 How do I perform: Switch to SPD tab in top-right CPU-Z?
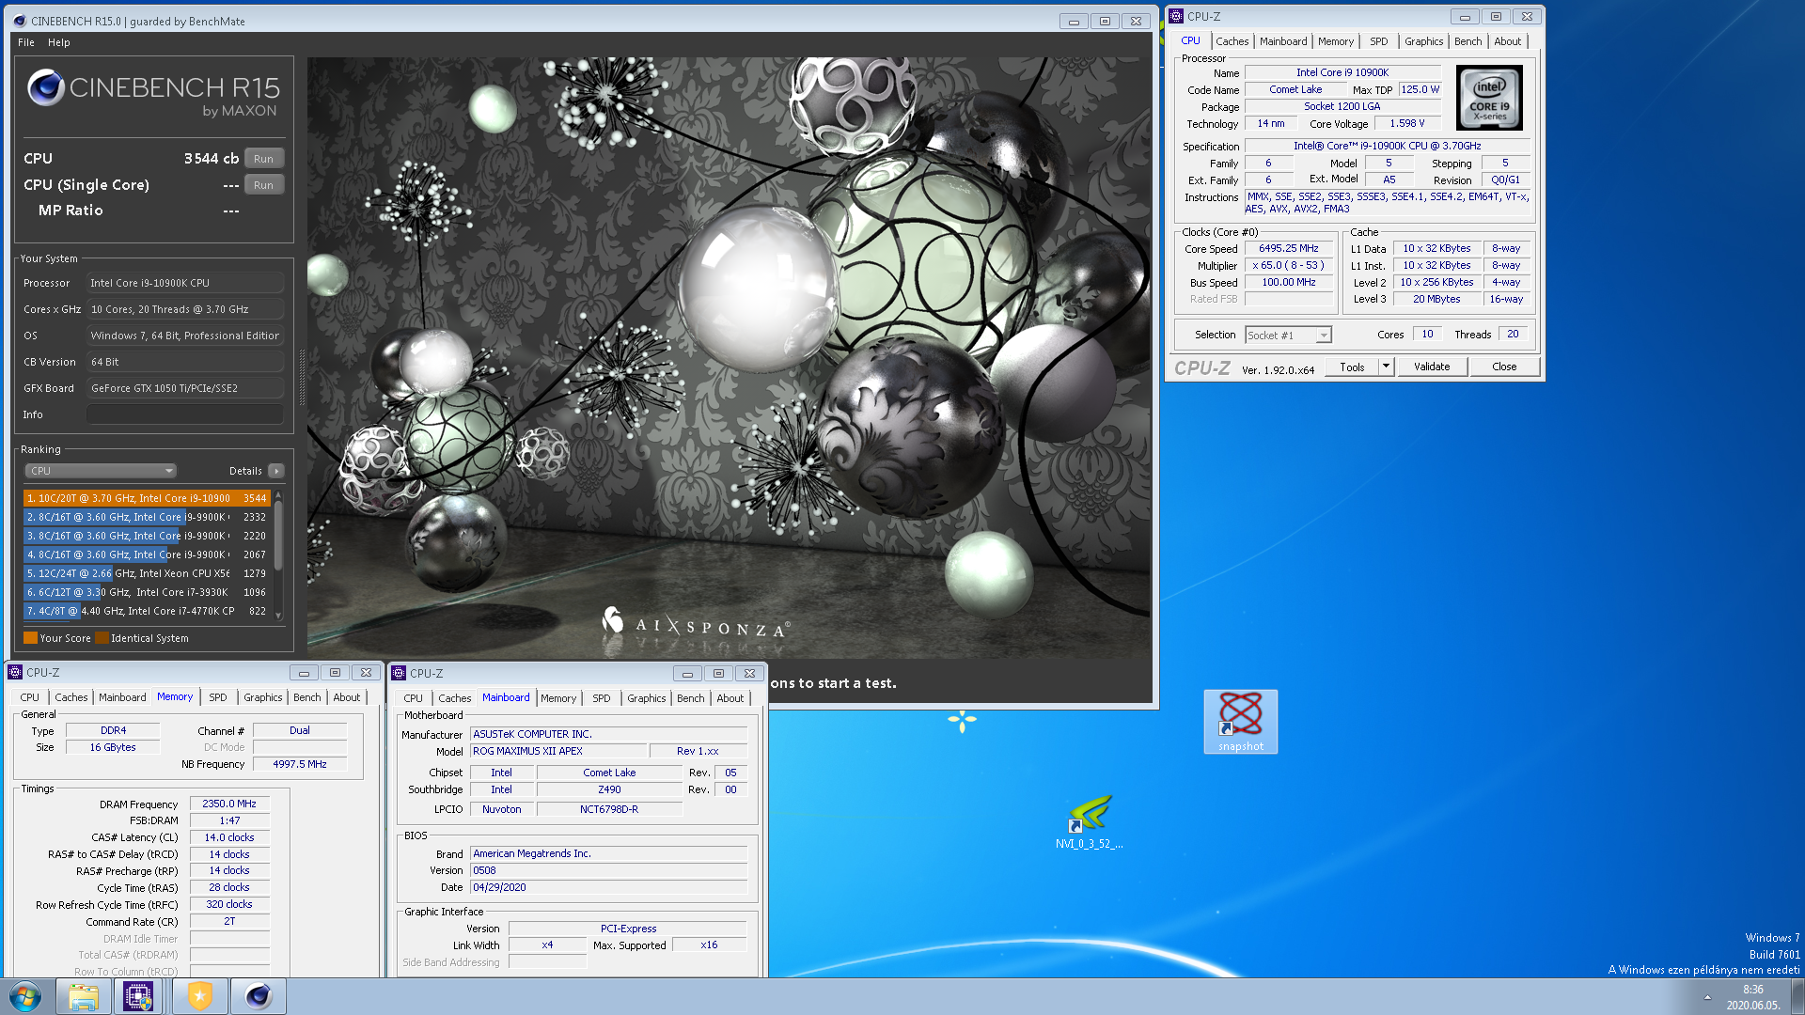coord(1378,41)
